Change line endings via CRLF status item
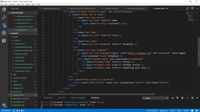Screen dimensions: 200x112 pyautogui.click(x=179, y=110)
